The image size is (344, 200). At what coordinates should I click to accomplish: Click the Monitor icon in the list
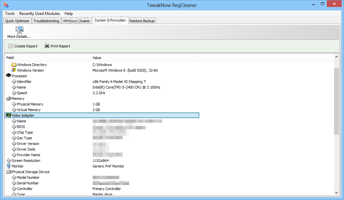coord(9,166)
